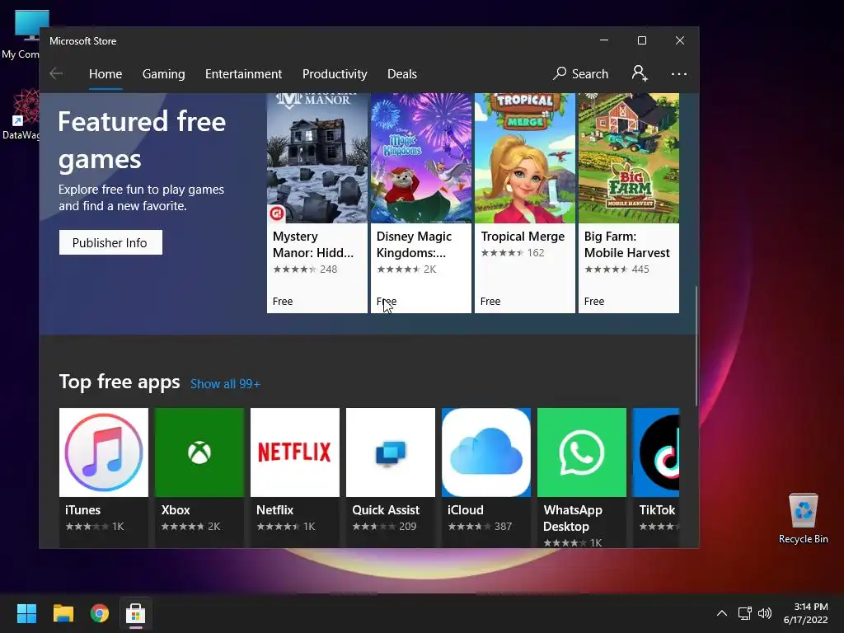The height and width of the screenshot is (633, 844).
Task: Open the Mystery Manor game artwork
Action: 317,158
